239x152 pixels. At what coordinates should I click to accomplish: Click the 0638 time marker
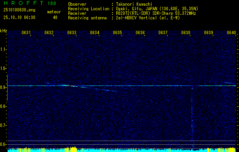coord(186,33)
